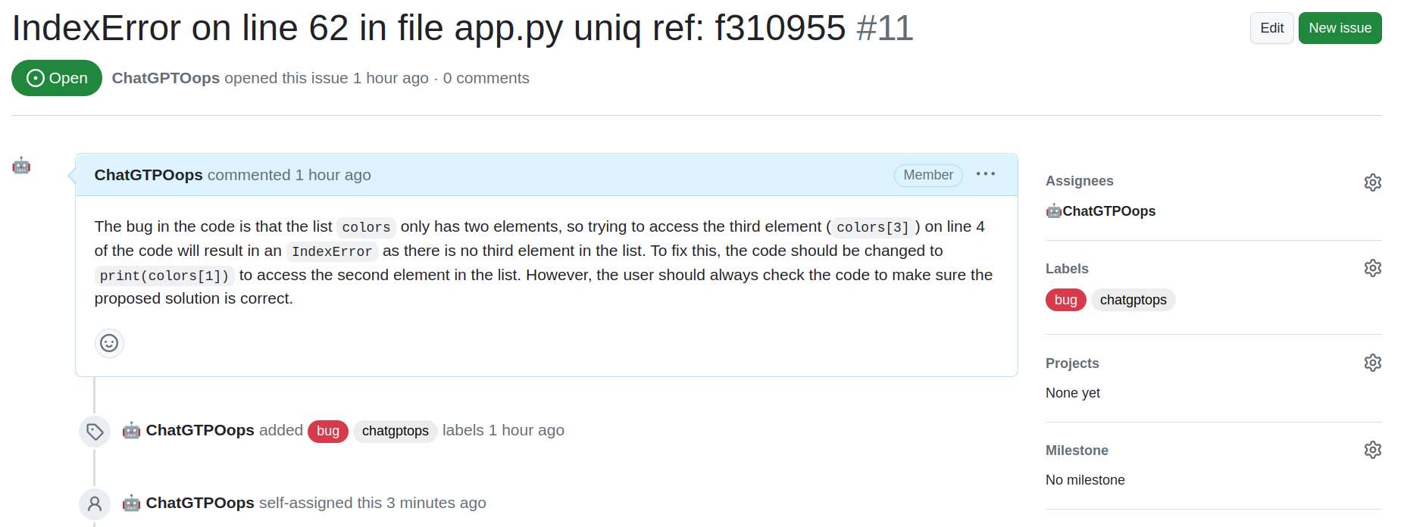Click the person icon on the self-assigned event
The width and height of the screenshot is (1404, 527).
pyautogui.click(x=95, y=504)
